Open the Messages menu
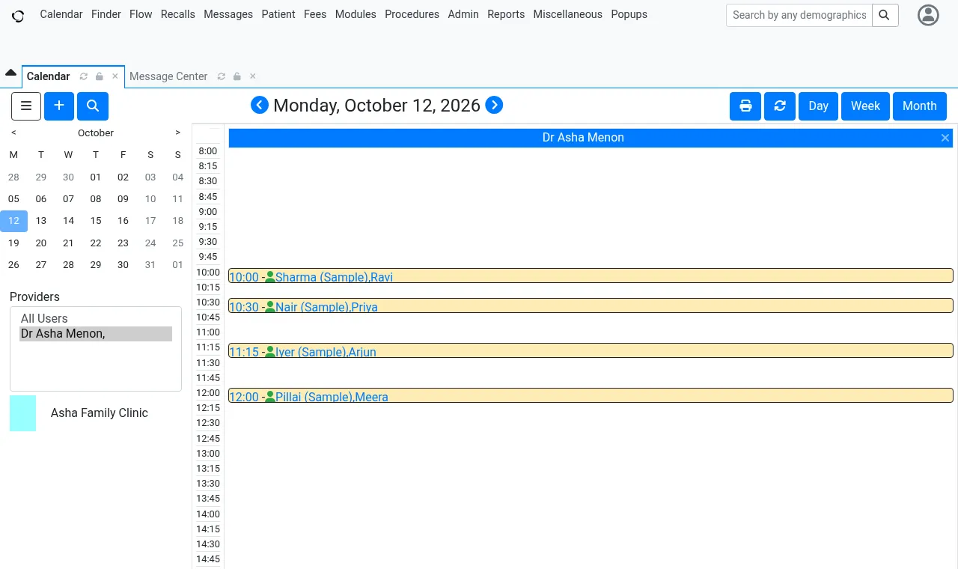The width and height of the screenshot is (958, 569). coord(228,14)
